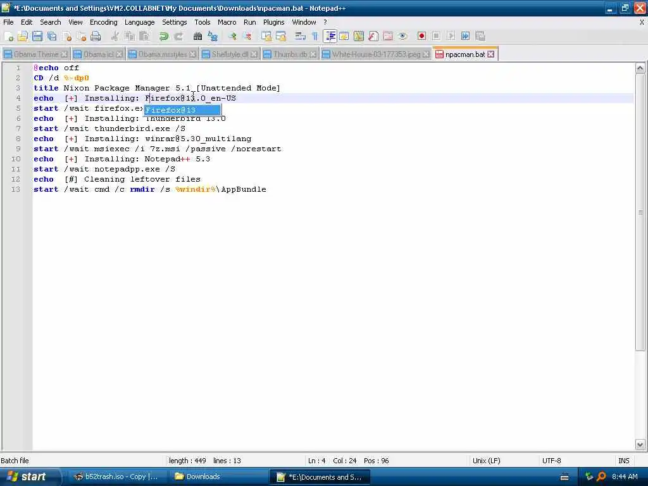
Task: Click the Copy toolbar icon
Action: (x=130, y=36)
